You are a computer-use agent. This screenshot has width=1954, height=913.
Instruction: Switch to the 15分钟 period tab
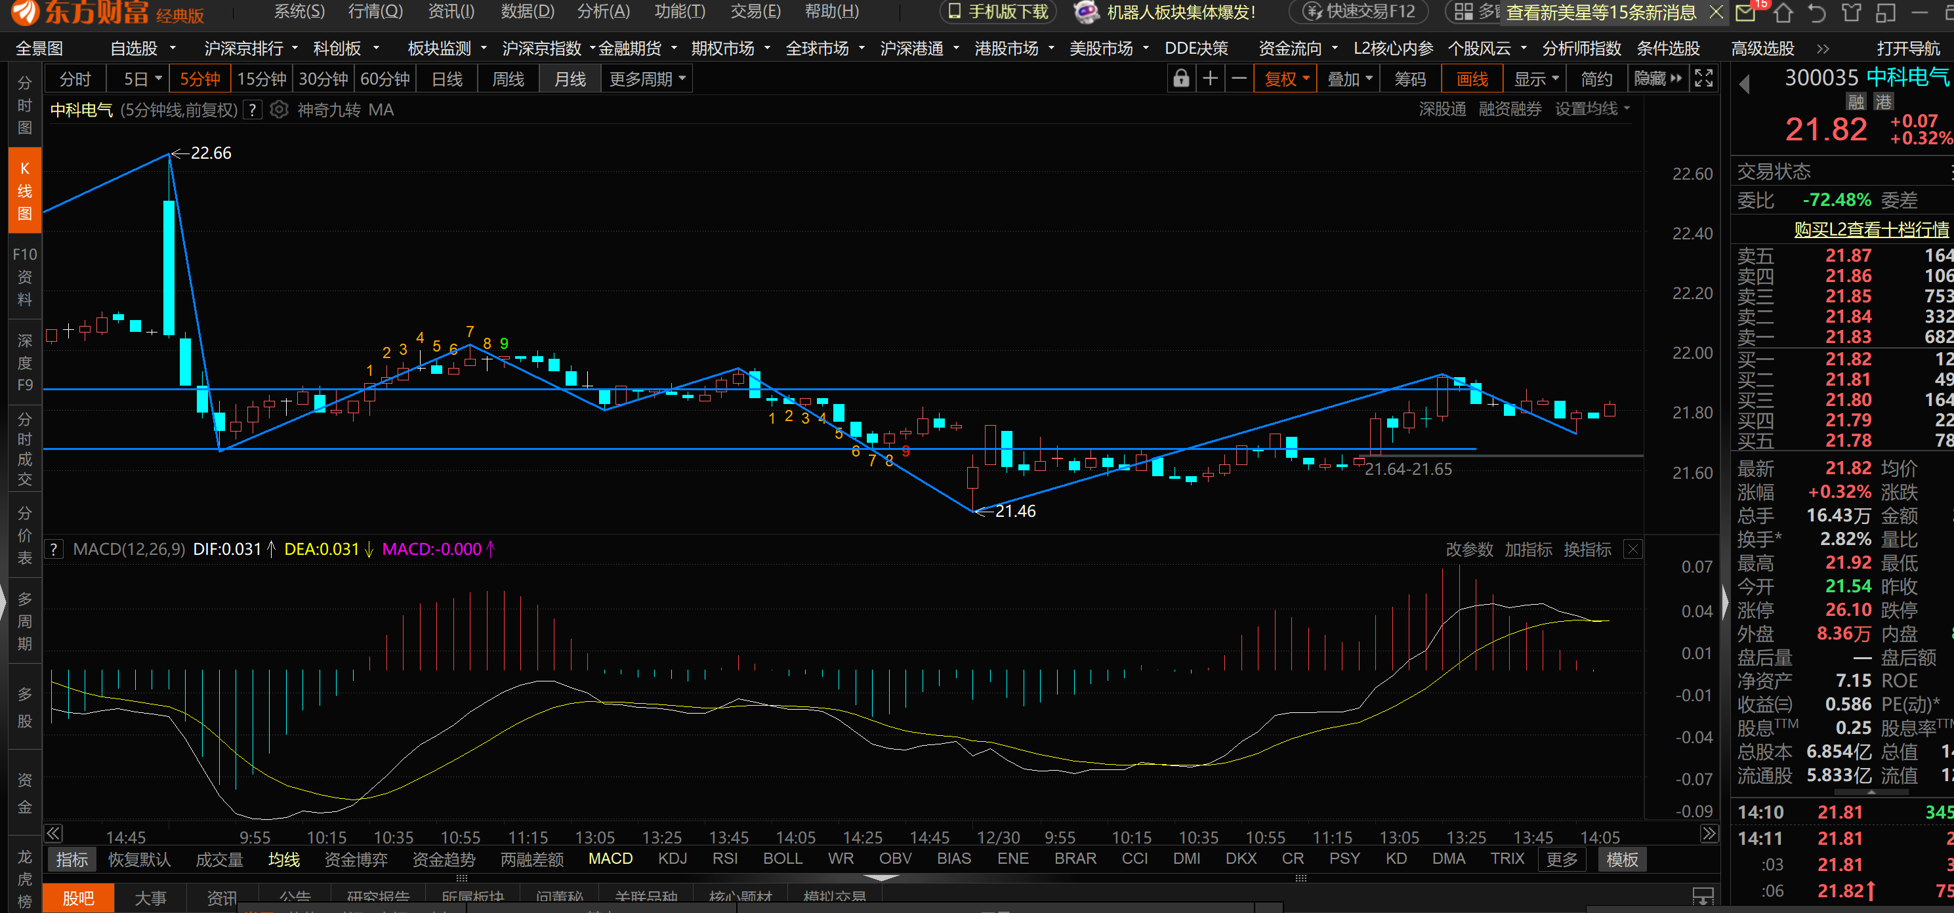(x=261, y=79)
